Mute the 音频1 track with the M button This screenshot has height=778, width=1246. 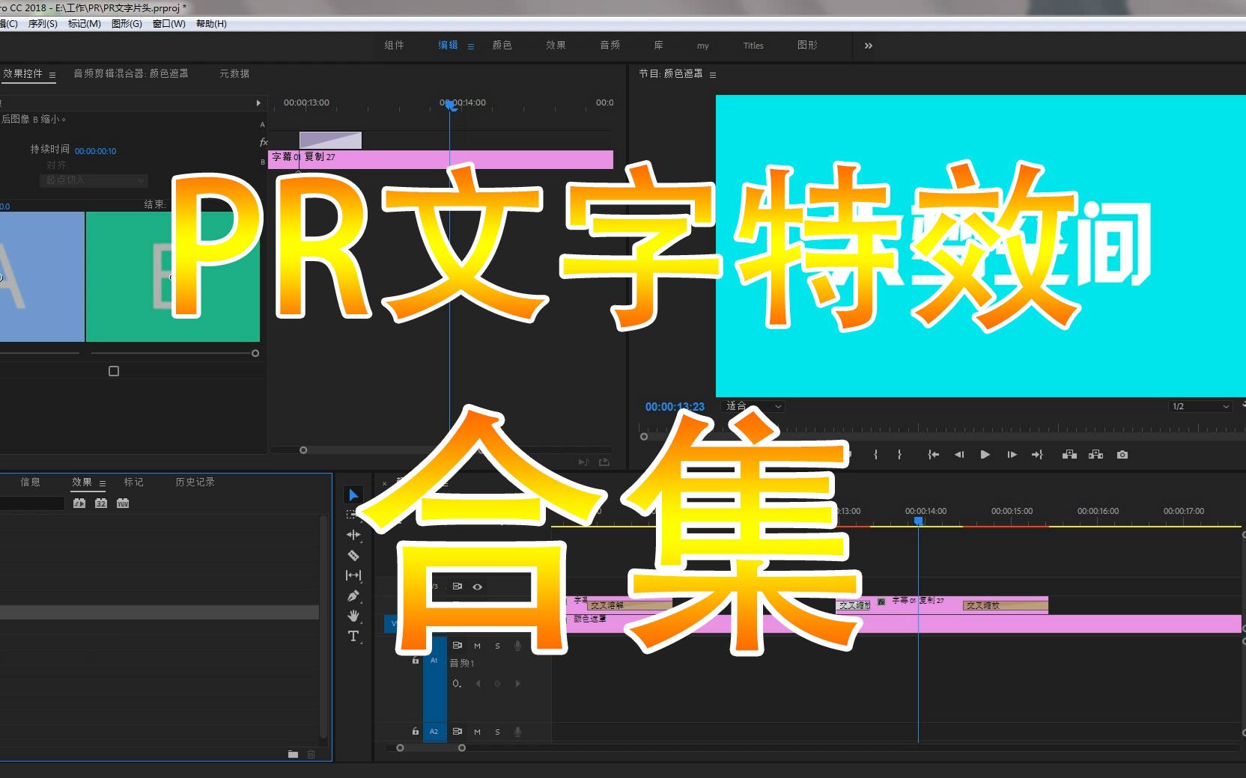pyautogui.click(x=477, y=646)
